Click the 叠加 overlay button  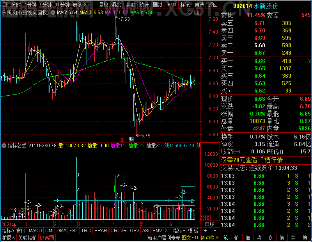coord(117,5)
